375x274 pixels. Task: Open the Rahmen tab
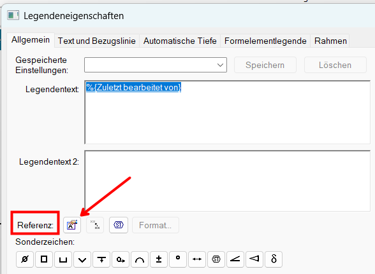coord(330,41)
